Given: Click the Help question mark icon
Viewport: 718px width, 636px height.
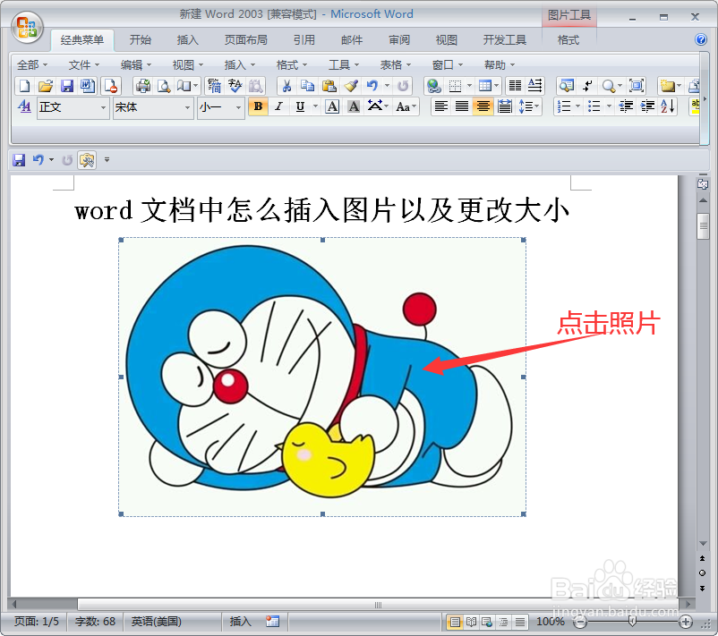Looking at the screenshot, I should tap(701, 39).
